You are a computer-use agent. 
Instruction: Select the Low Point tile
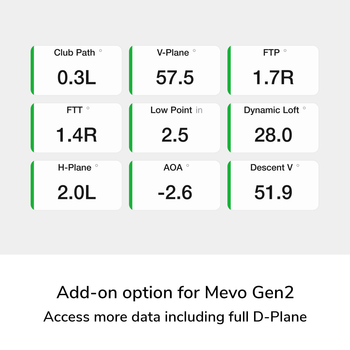click(175, 128)
